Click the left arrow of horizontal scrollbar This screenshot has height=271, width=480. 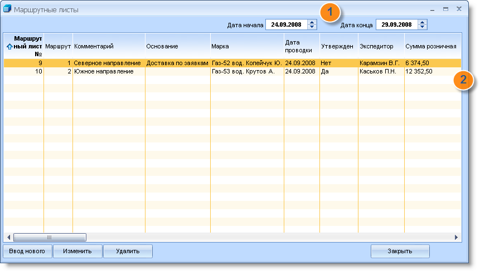click(8, 237)
